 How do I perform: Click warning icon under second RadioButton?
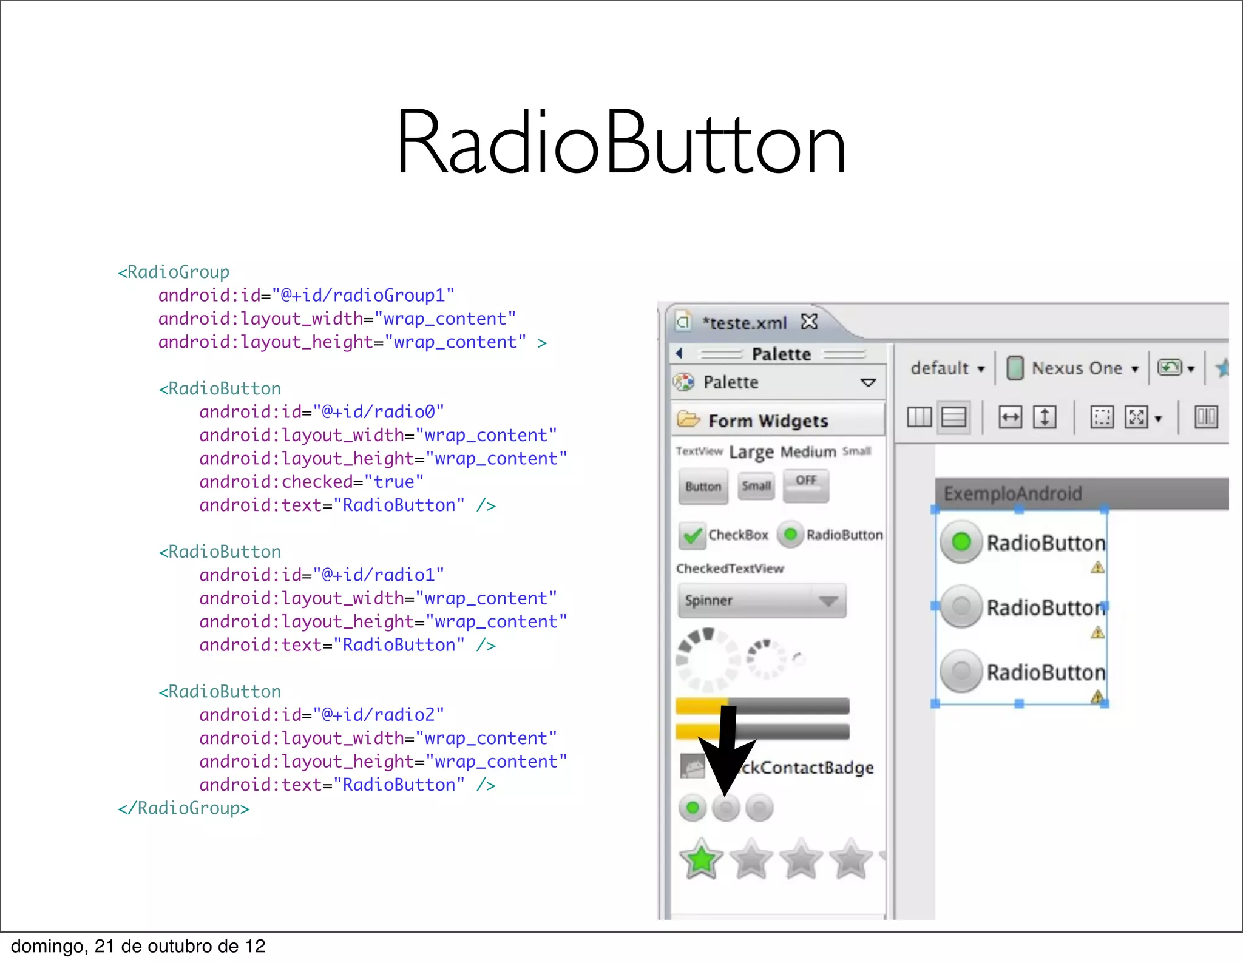click(x=1097, y=633)
